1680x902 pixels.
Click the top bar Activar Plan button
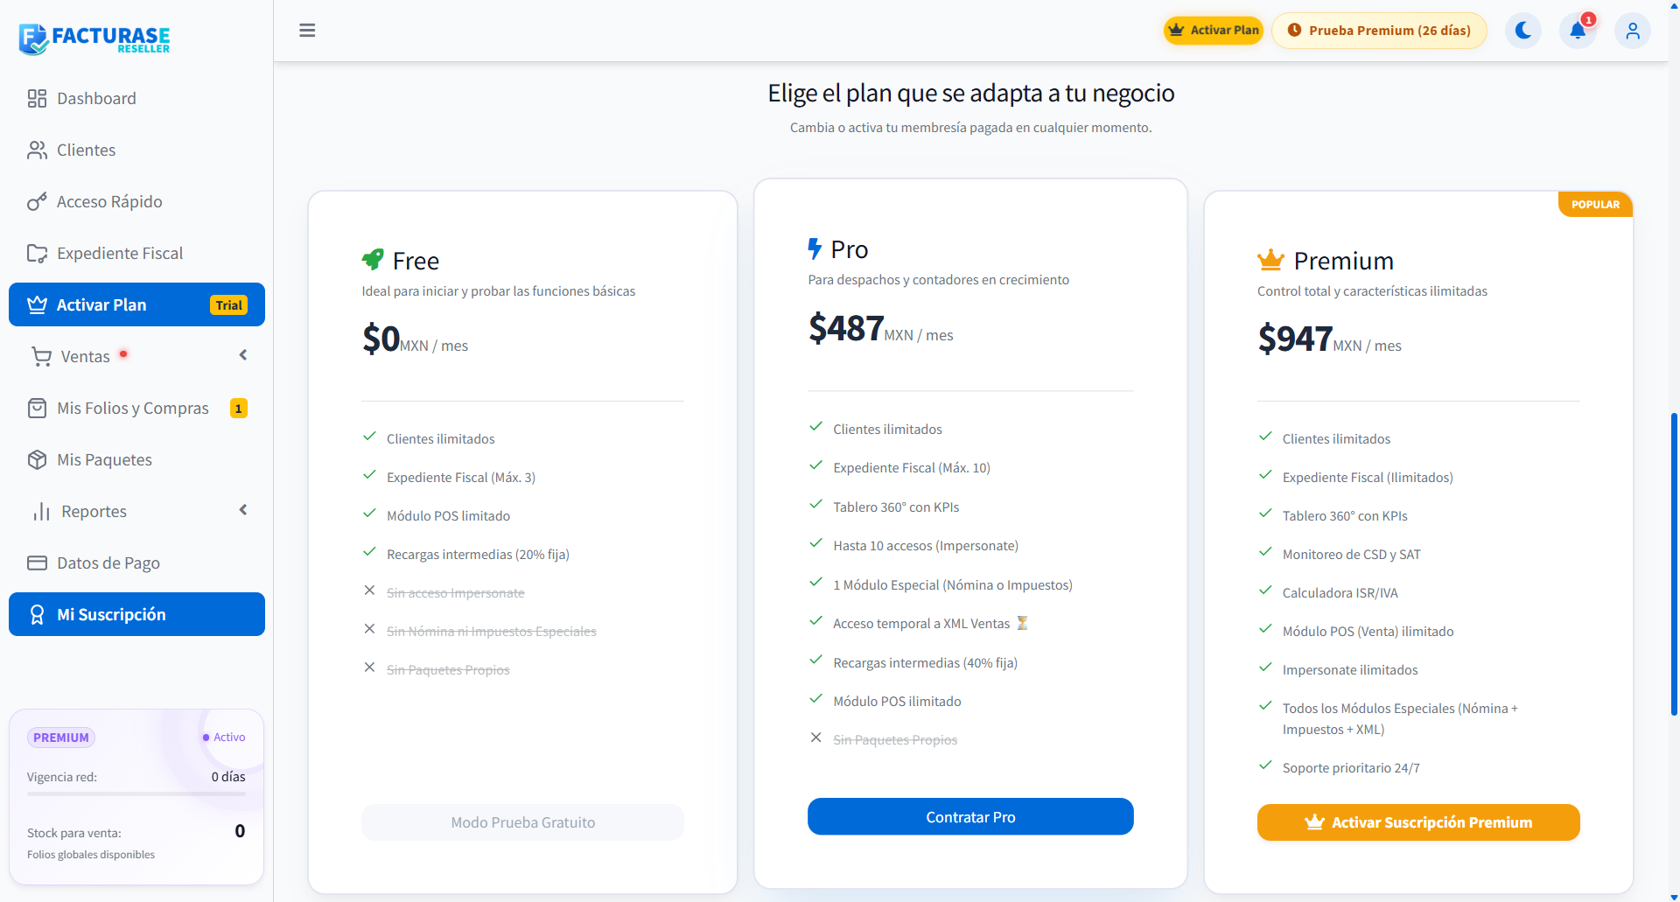tap(1214, 31)
